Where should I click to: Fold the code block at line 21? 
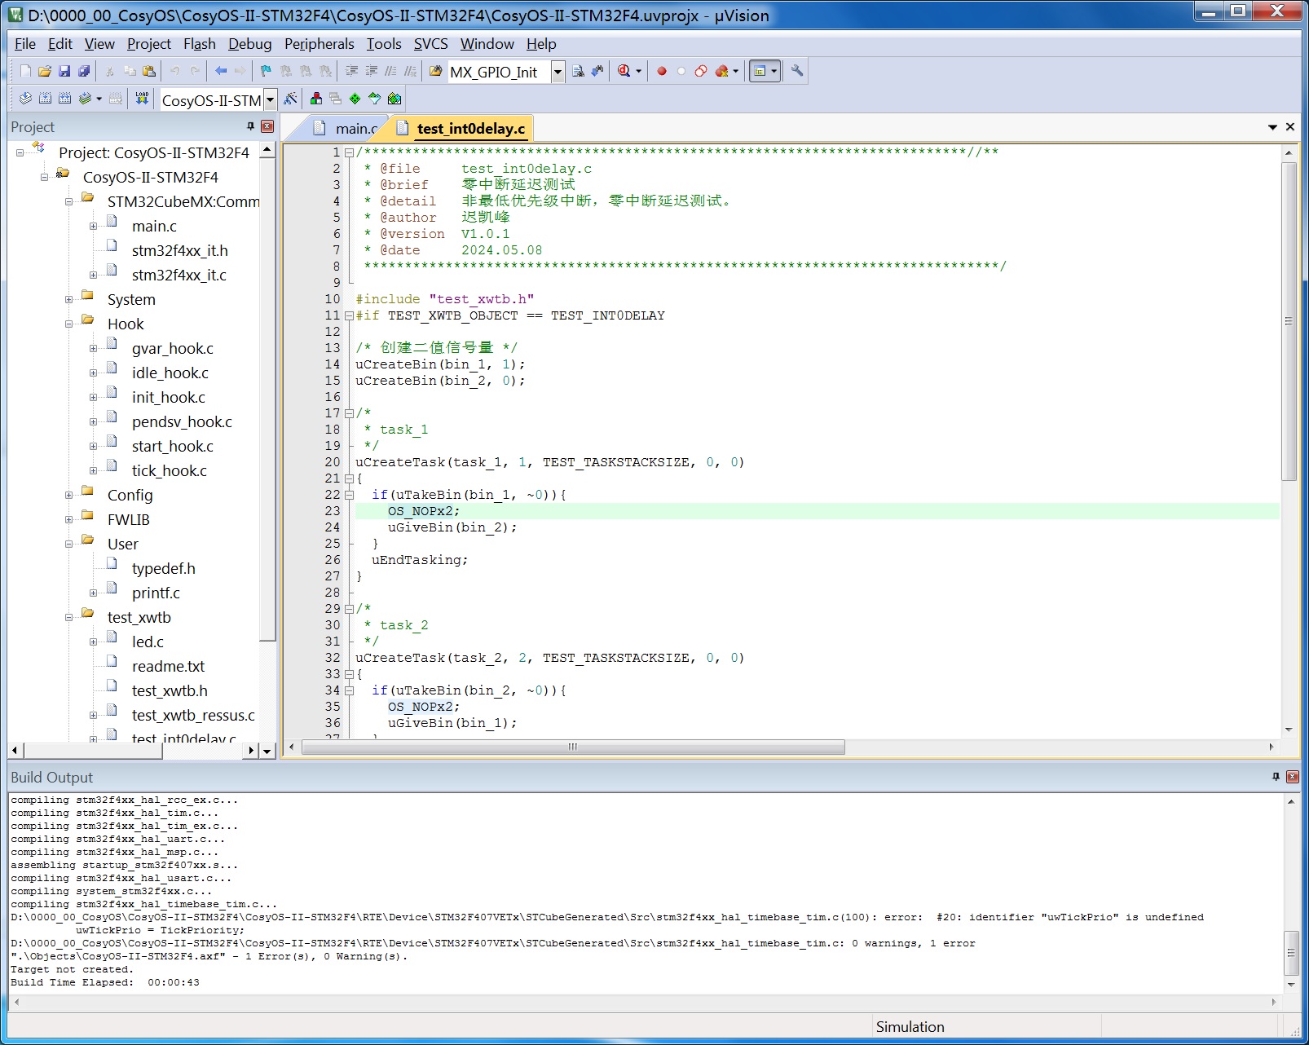click(349, 478)
